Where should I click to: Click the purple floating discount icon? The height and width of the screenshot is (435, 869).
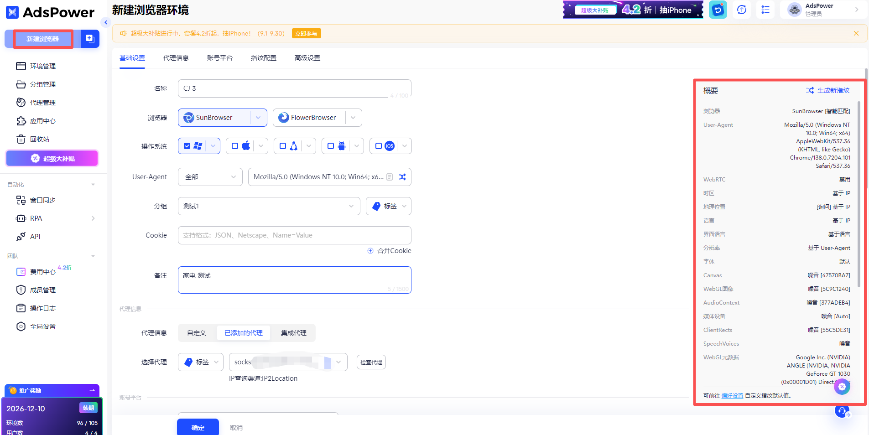[842, 387]
